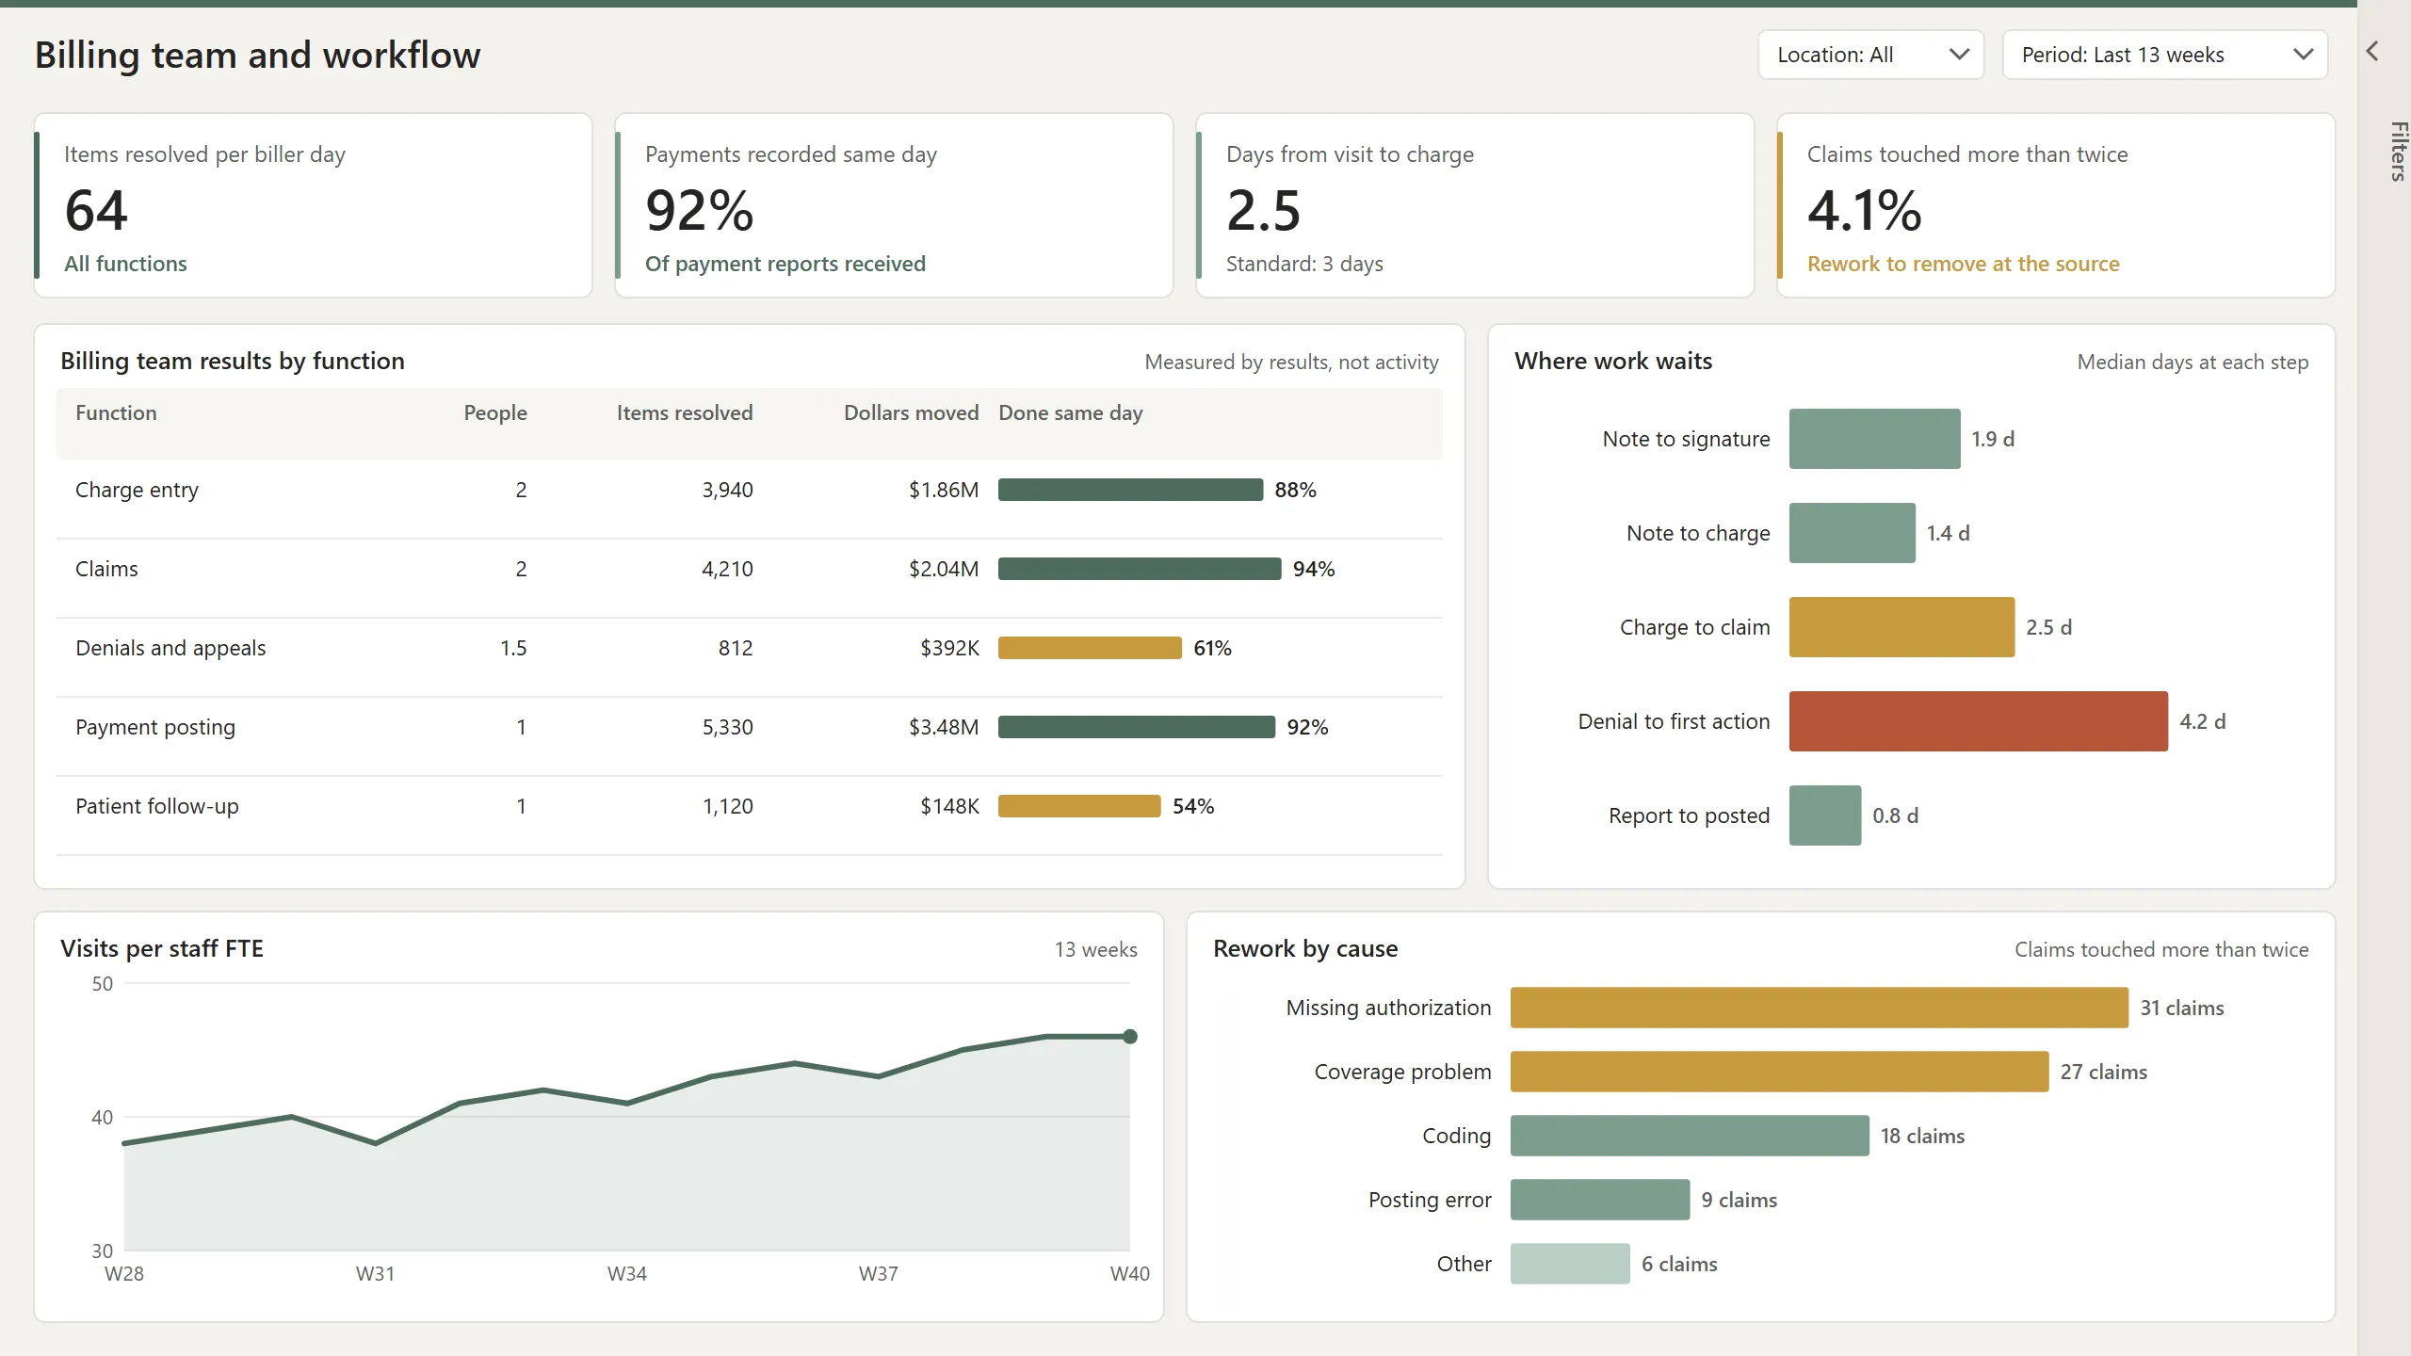The width and height of the screenshot is (2411, 1356).
Task: Click the Payment posting 92% bar
Action: pyautogui.click(x=1137, y=727)
